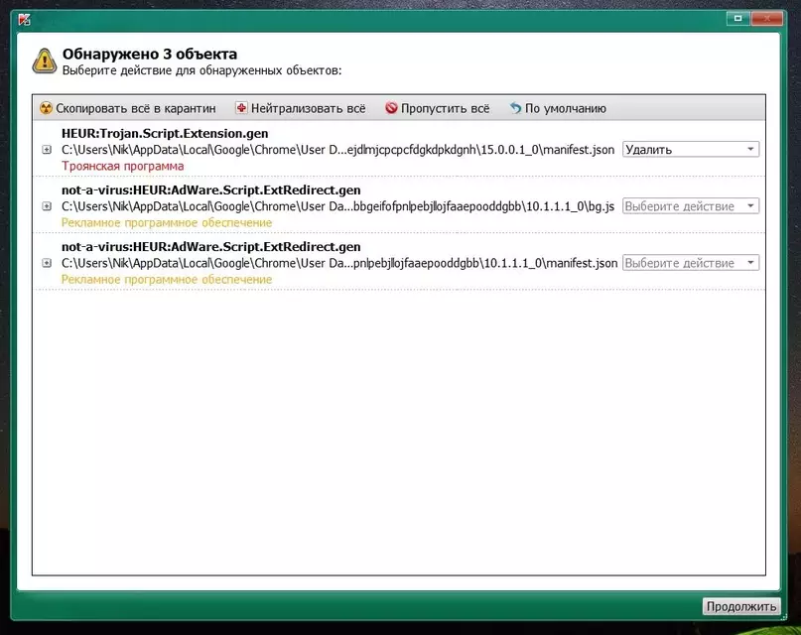
Task: Select Пропустить всё
Action: pyautogui.click(x=438, y=108)
